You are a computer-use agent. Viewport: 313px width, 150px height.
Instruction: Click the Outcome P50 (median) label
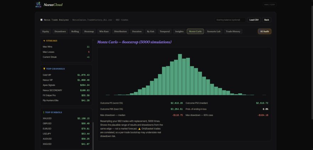click(x=197, y=103)
